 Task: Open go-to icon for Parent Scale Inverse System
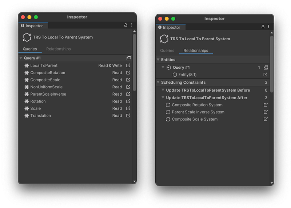(x=266, y=112)
